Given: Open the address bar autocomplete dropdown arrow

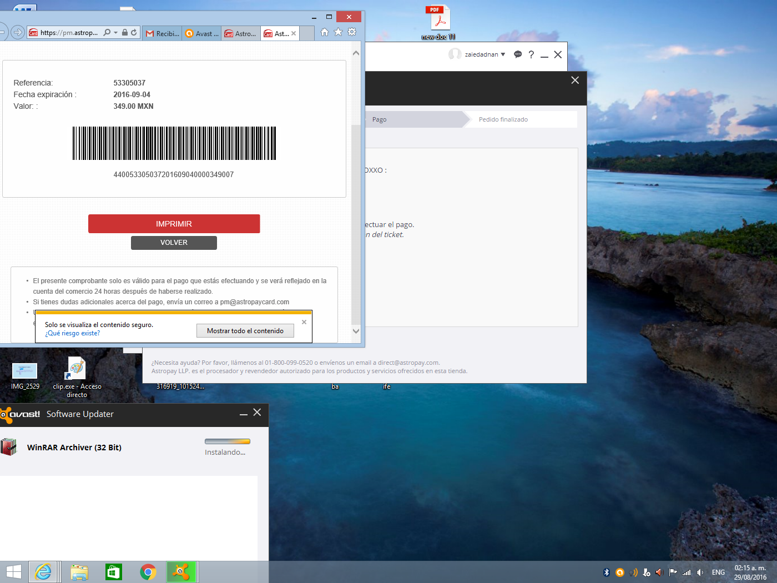Looking at the screenshot, I should tap(115, 33).
